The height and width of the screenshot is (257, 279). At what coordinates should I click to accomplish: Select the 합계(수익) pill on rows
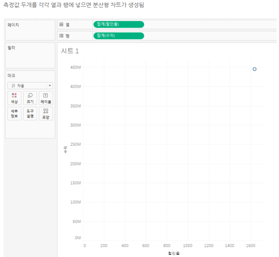pyautogui.click(x=119, y=35)
